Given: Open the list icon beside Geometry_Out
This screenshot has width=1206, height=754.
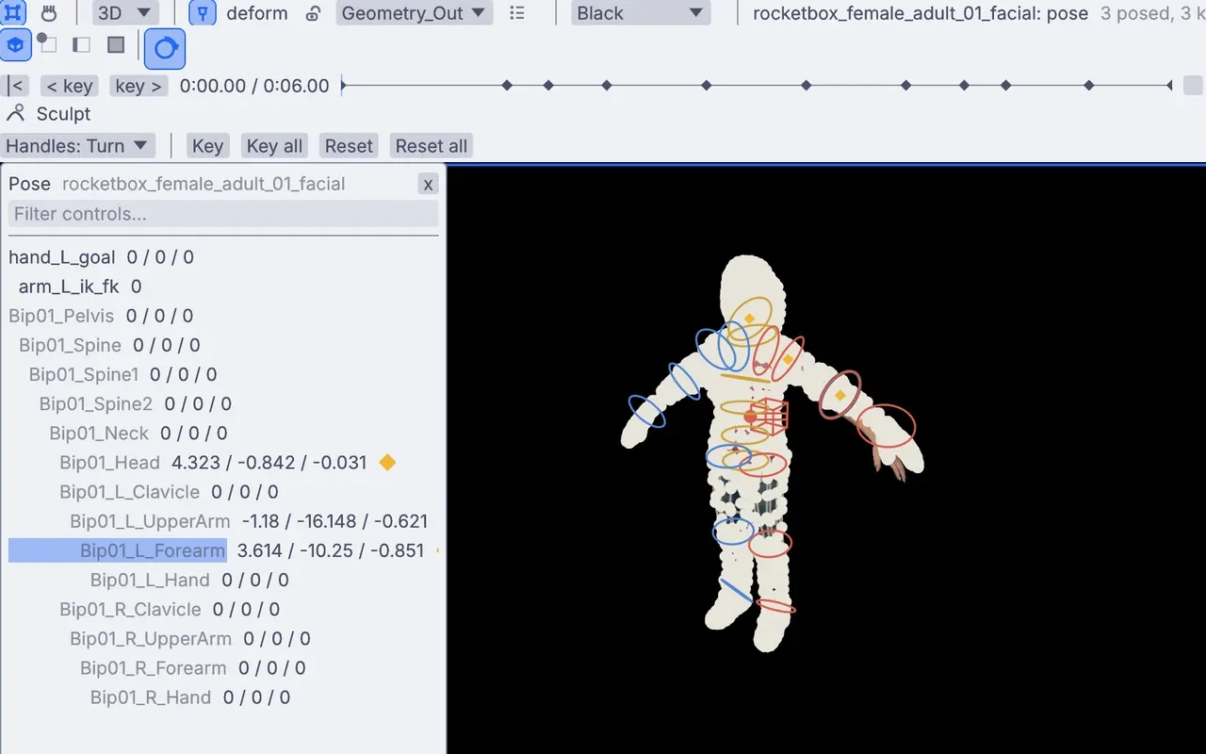Looking at the screenshot, I should (x=516, y=13).
